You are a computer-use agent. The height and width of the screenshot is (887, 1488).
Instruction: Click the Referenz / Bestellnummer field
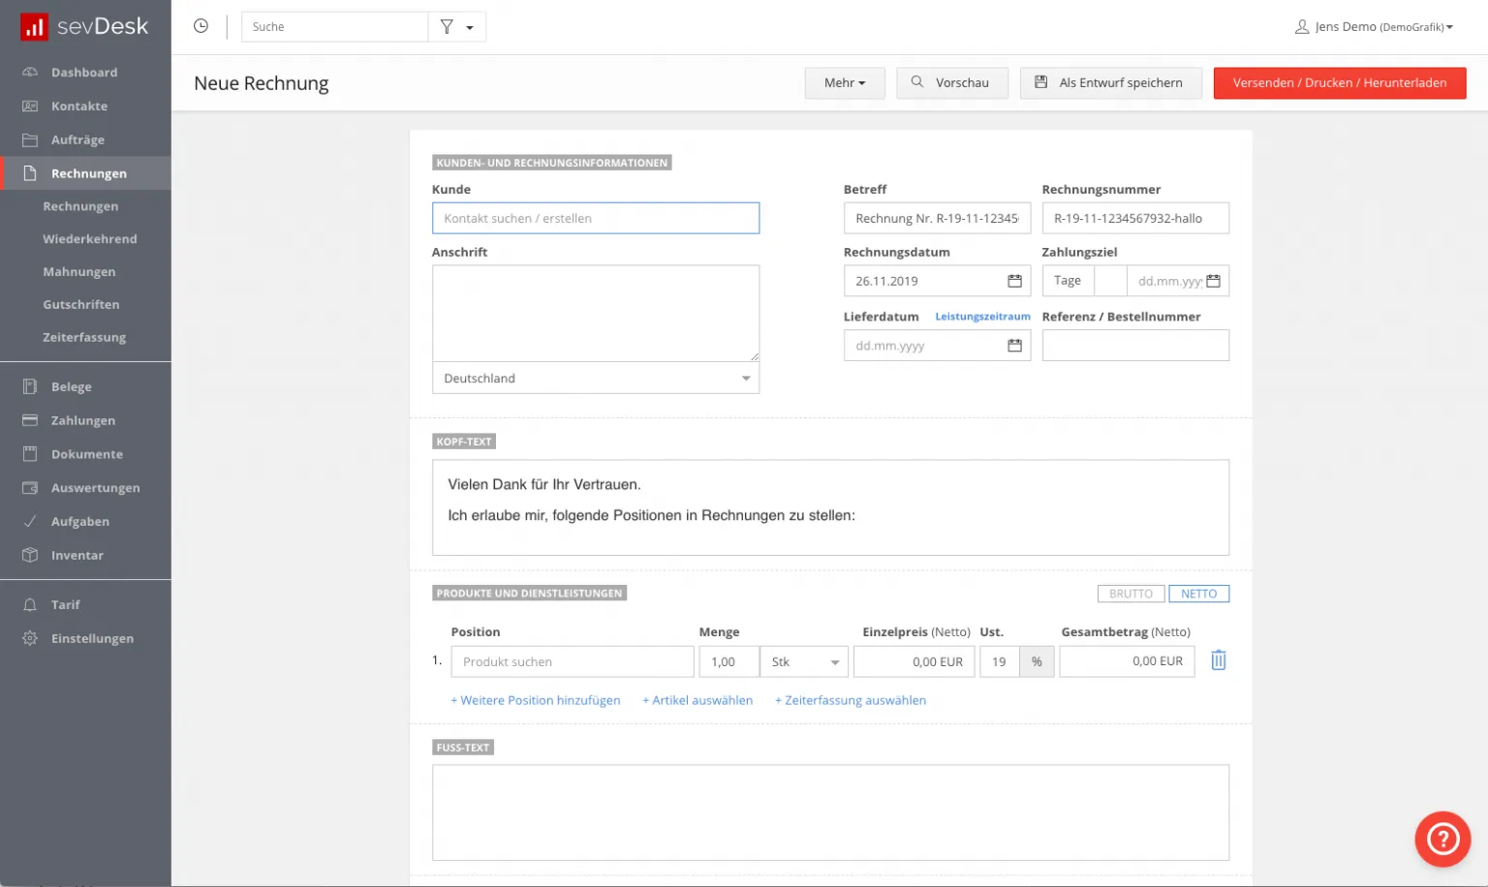[1135, 346]
